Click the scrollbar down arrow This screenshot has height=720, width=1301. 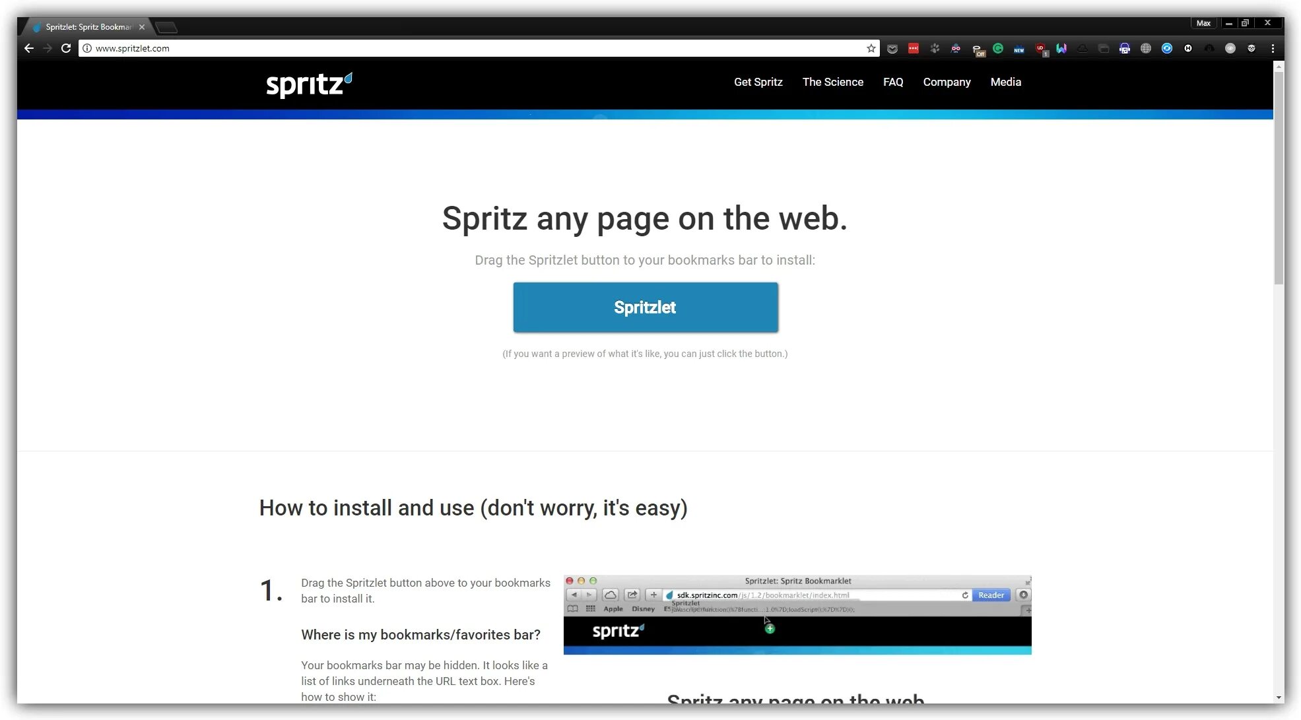point(1279,698)
